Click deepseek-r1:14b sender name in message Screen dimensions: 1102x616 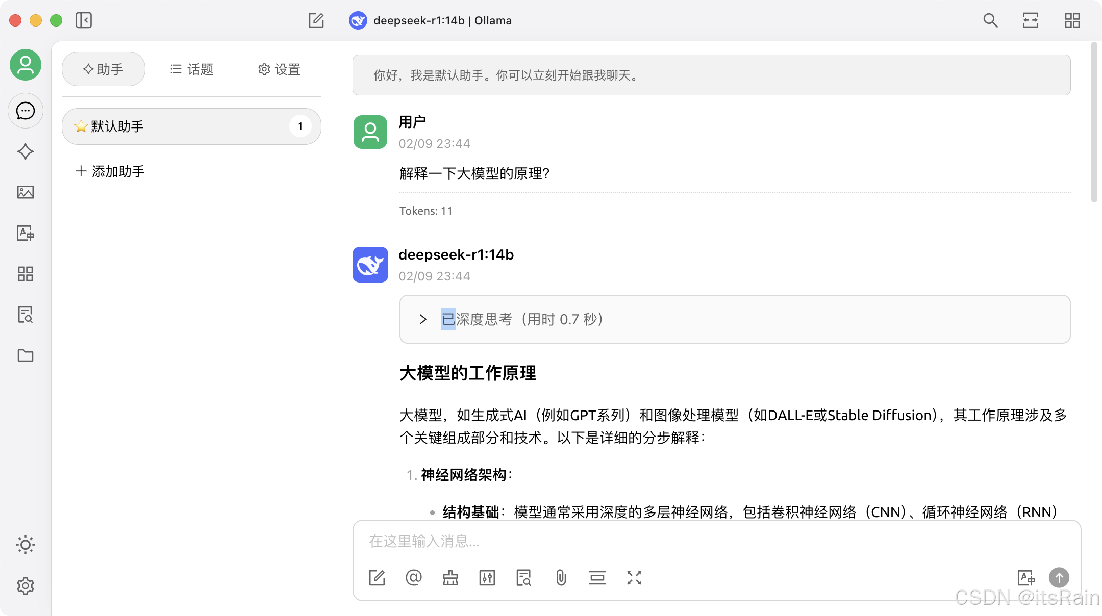(x=456, y=254)
